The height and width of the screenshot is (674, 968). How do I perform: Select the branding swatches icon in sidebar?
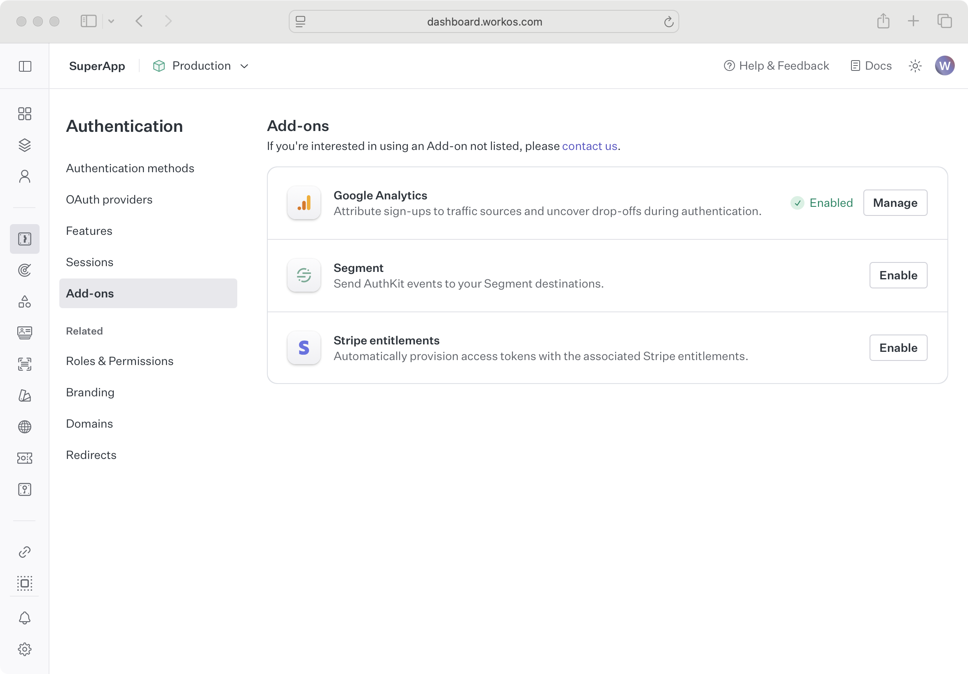click(24, 396)
